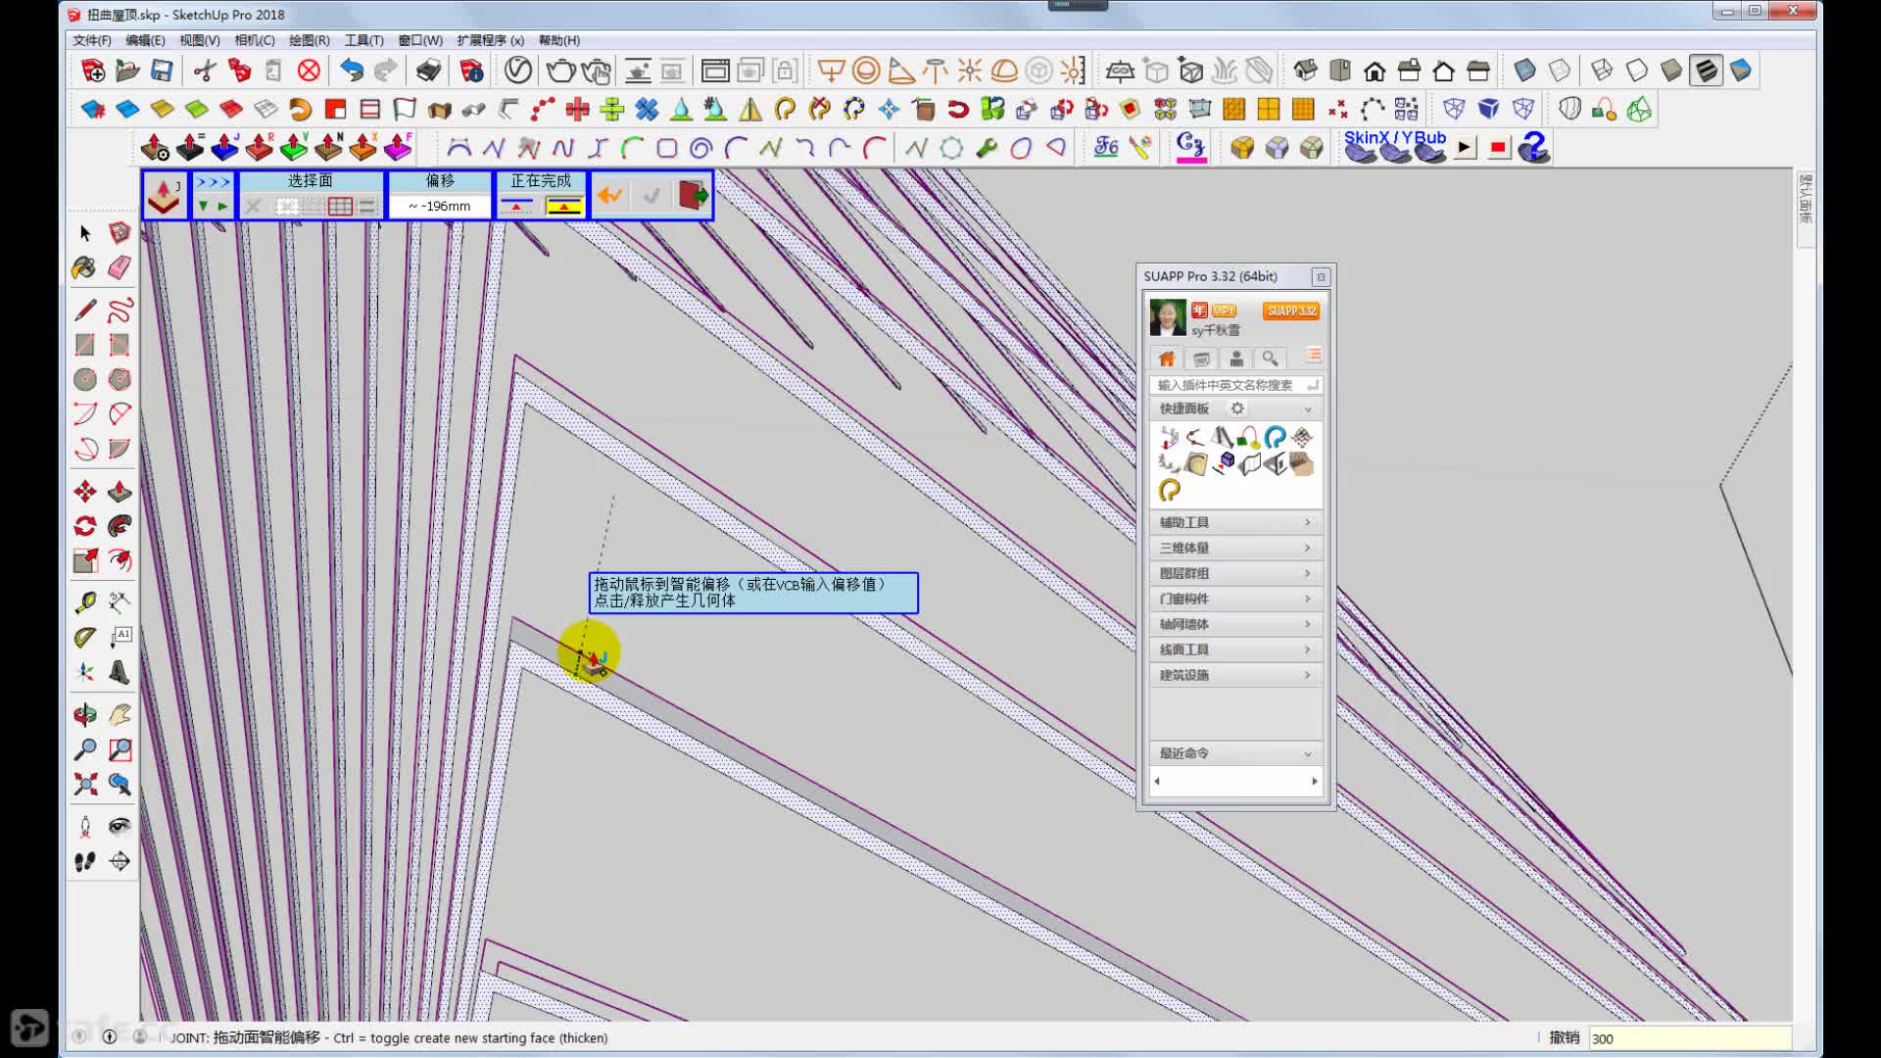
Task: Select the Protractor tool
Action: pos(85,638)
